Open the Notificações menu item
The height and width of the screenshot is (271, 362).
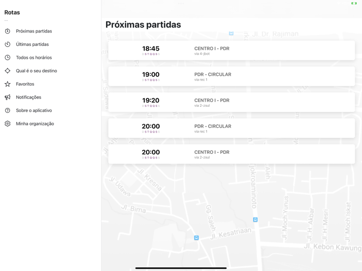point(28,97)
